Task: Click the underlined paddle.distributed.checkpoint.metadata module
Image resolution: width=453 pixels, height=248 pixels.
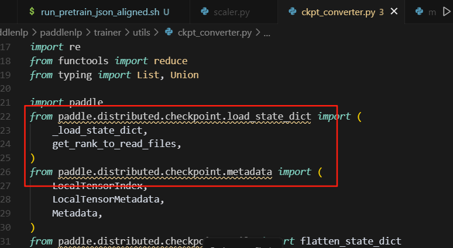Action: pos(166,172)
